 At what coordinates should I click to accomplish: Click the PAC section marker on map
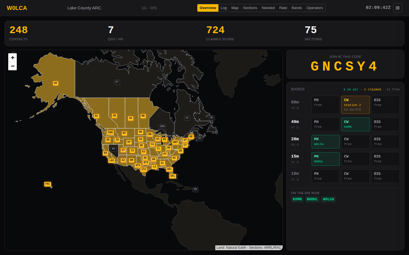pyautogui.click(x=48, y=184)
